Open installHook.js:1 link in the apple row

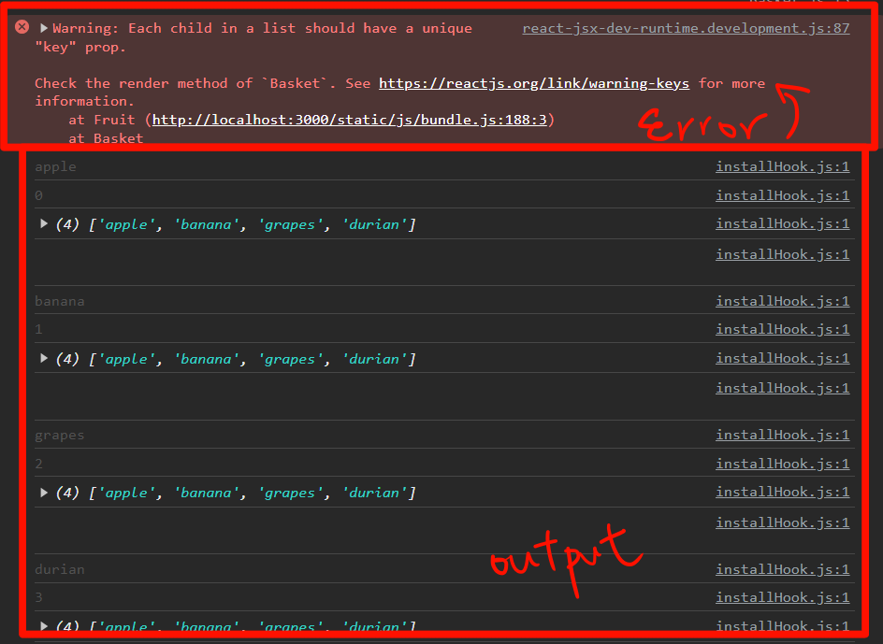coord(782,166)
